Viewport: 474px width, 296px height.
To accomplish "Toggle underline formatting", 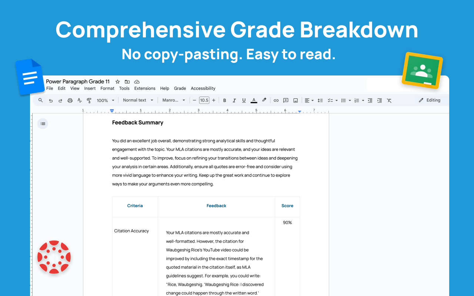I will pos(244,100).
